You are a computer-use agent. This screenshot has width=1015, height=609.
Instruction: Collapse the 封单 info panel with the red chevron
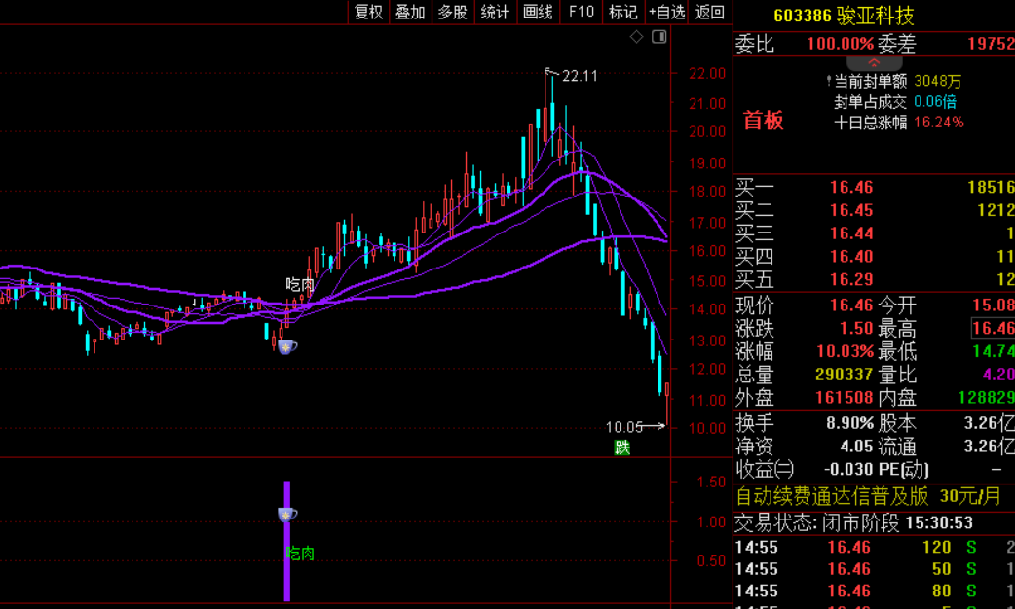(x=874, y=63)
